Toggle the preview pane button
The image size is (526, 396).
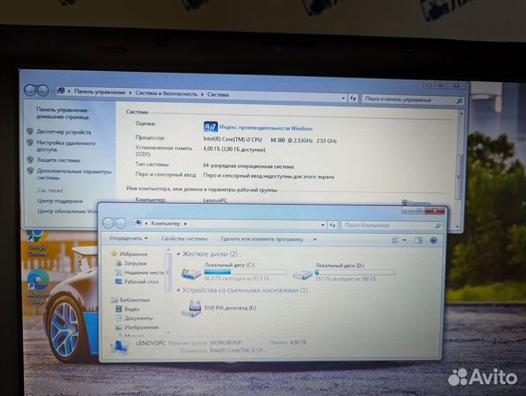[x=418, y=240]
